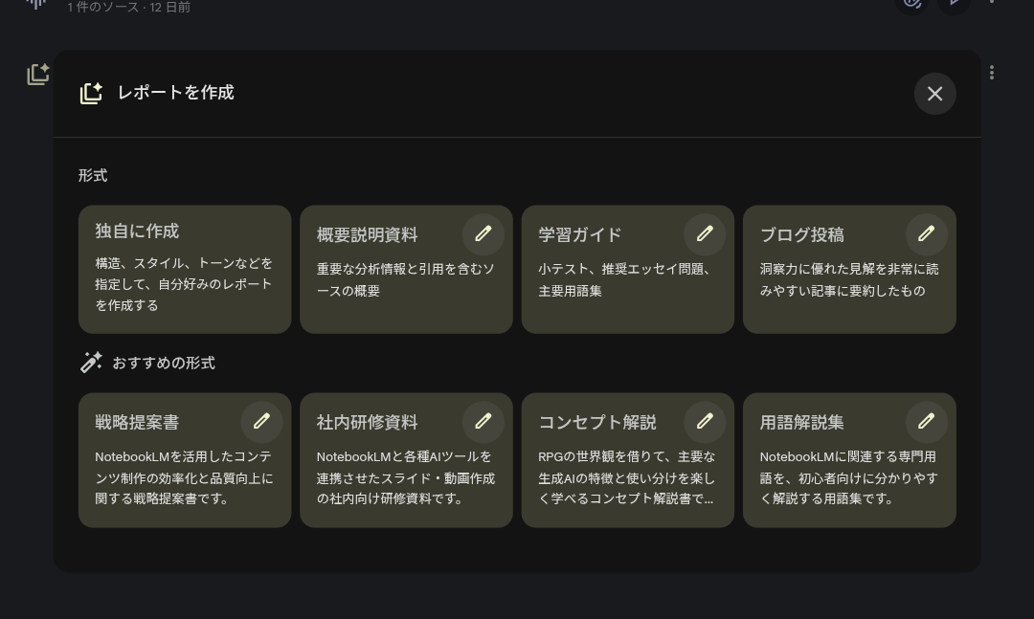
Task: Select the ブログ投稿 format description text
Action: (849, 280)
